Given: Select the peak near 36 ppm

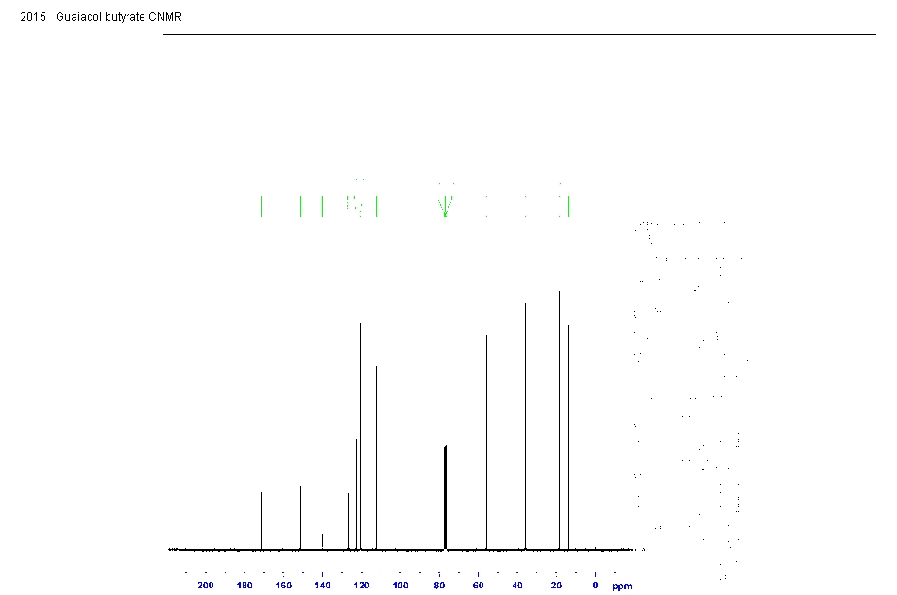Looking at the screenshot, I should [x=526, y=426].
